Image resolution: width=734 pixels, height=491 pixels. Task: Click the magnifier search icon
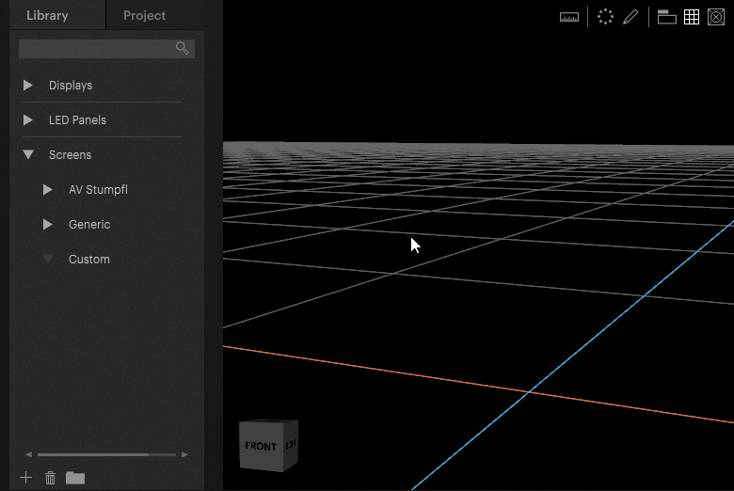click(x=183, y=48)
